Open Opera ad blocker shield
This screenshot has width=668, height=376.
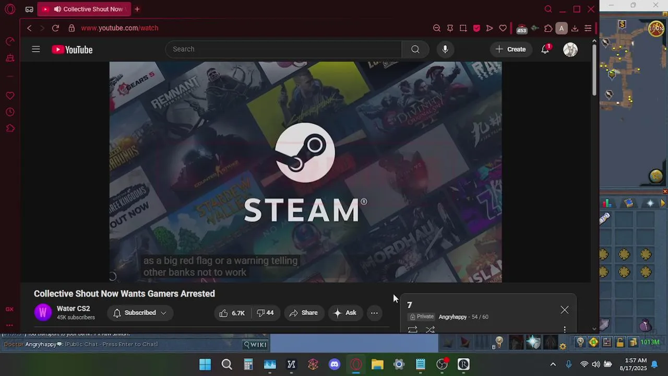[476, 28]
